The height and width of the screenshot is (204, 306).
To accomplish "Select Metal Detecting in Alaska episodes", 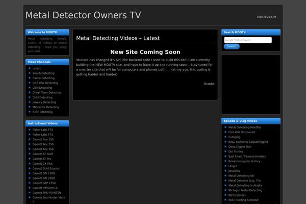I will click(x=245, y=186).
